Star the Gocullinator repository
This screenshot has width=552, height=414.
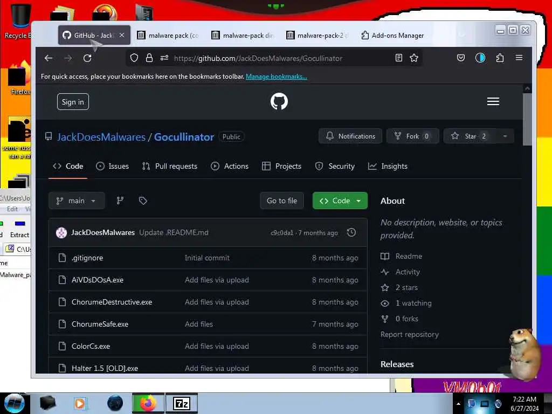[470, 136]
